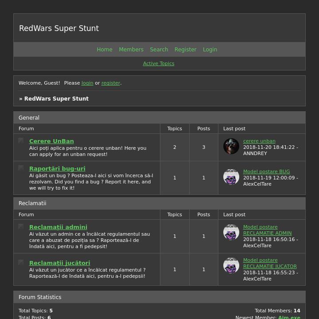Viewport: 319px width, 319px height.
Task: View the Active Topics link
Action: (159, 63)
